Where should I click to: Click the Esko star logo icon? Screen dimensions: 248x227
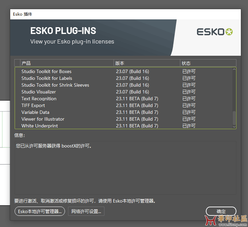coord(229,32)
